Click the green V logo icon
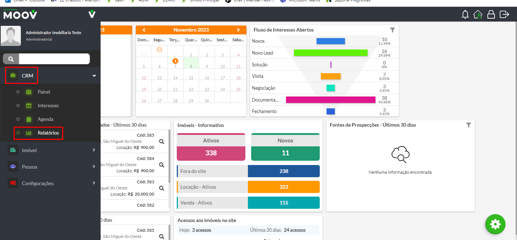The width and height of the screenshot is (517, 240). [x=92, y=14]
